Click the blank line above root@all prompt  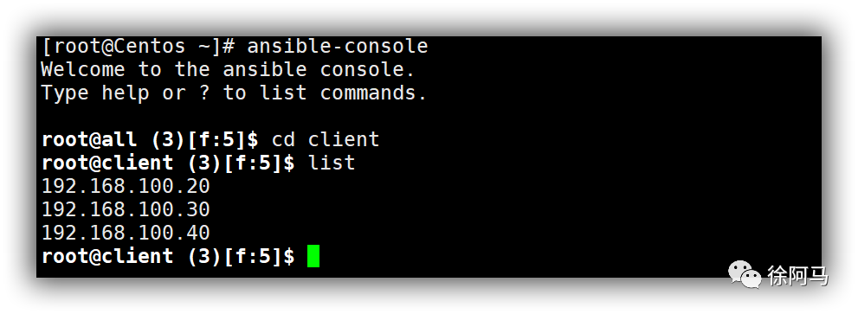coord(429,116)
